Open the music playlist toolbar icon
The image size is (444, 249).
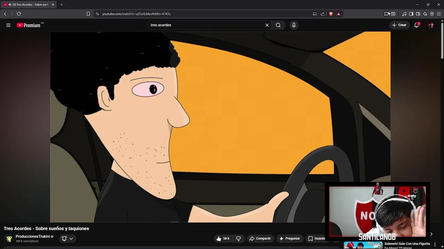click(404, 14)
